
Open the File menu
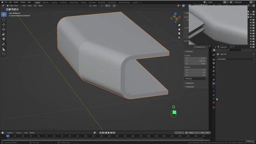pos(6,2)
